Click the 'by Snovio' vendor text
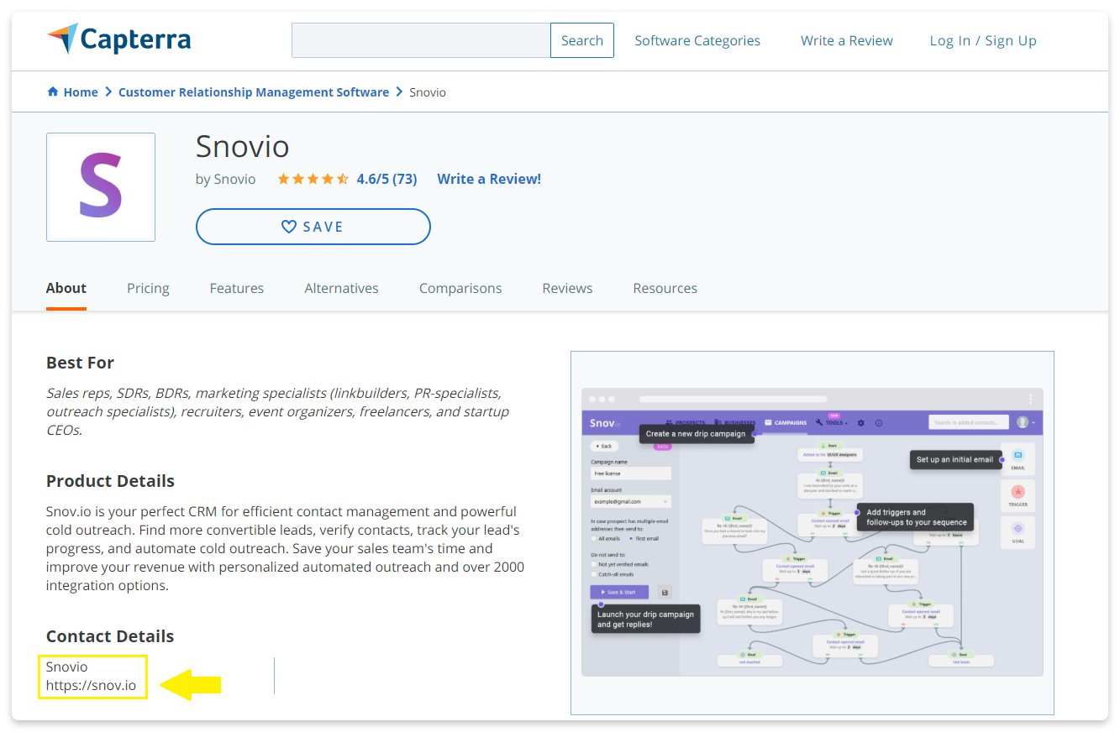This screenshot has height=732, width=1120. click(225, 179)
